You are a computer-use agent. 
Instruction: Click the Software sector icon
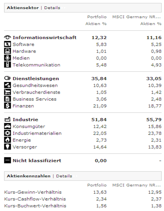[7, 44]
